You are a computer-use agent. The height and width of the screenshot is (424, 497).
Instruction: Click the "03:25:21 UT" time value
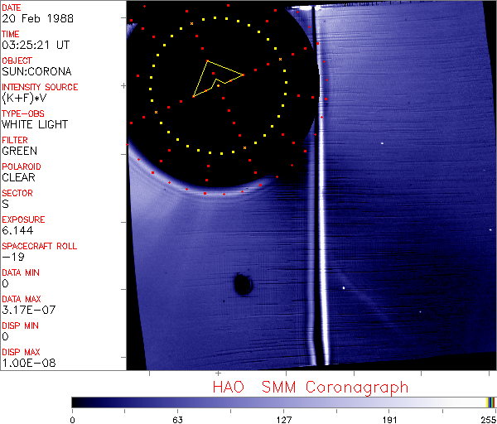click(34, 45)
